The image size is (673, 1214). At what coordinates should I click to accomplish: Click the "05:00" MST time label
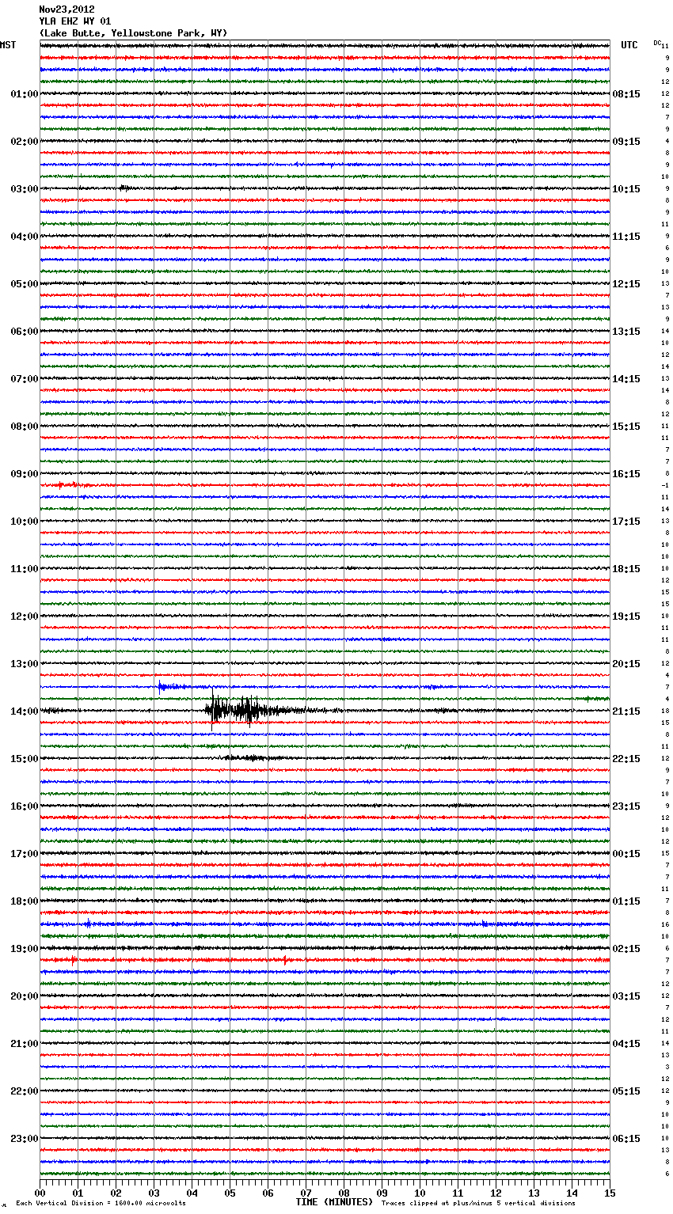click(x=24, y=284)
